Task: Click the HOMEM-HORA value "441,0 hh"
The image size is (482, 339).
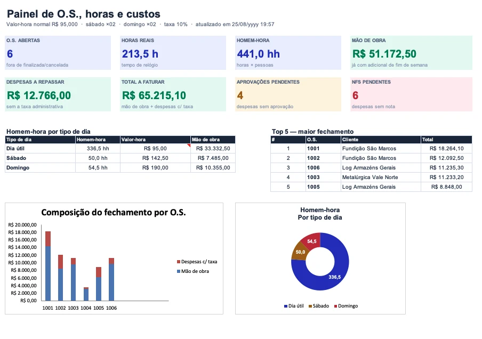Action: [x=258, y=54]
